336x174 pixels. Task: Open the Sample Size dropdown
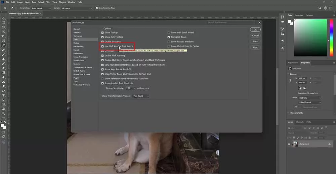[x=41, y=8]
